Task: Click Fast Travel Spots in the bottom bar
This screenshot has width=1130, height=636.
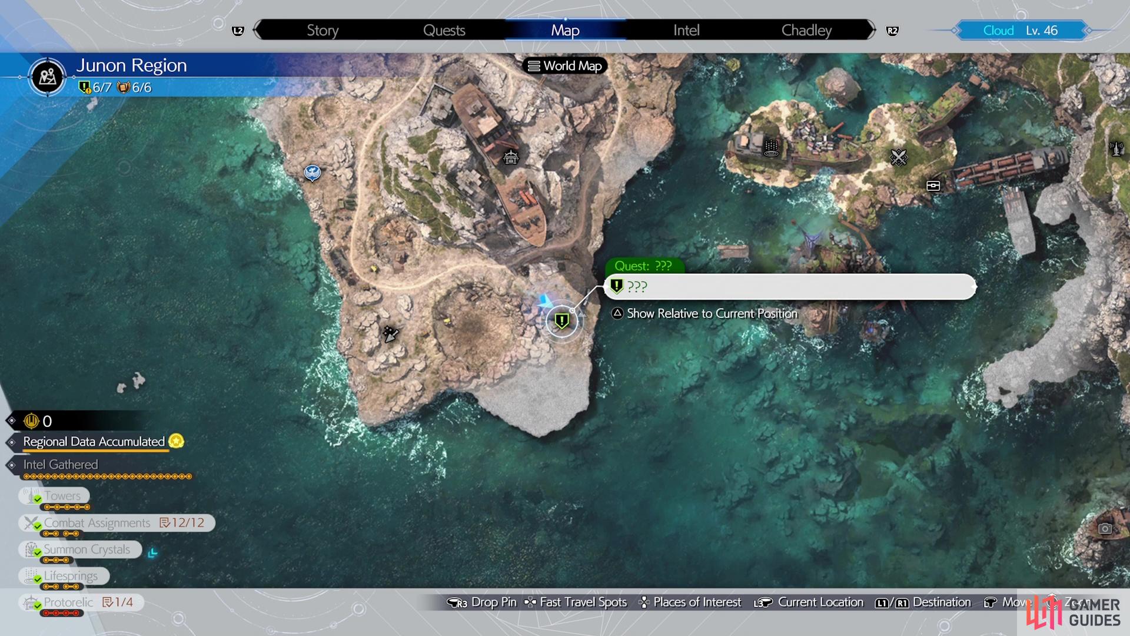Action: pyautogui.click(x=583, y=602)
